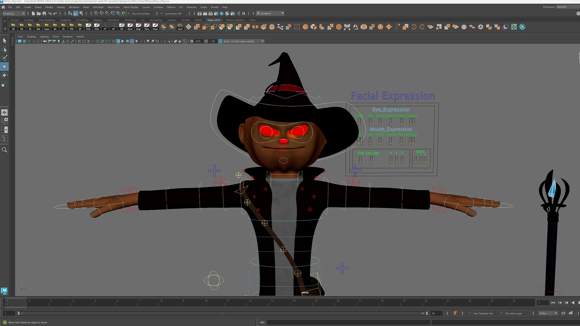Image resolution: width=580 pixels, height=326 pixels.
Task: Open the Shading panel menu
Action: [31, 37]
